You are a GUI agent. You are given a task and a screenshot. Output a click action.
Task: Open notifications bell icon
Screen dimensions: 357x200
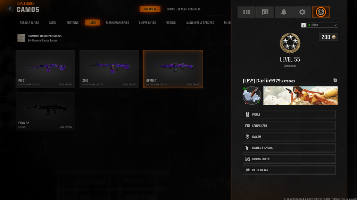pos(284,12)
